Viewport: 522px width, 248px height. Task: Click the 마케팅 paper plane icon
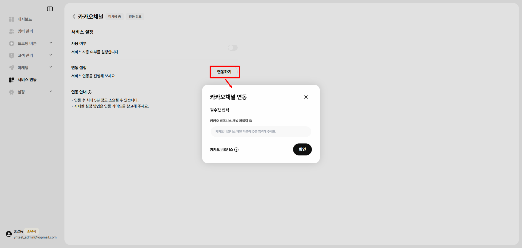[12, 68]
